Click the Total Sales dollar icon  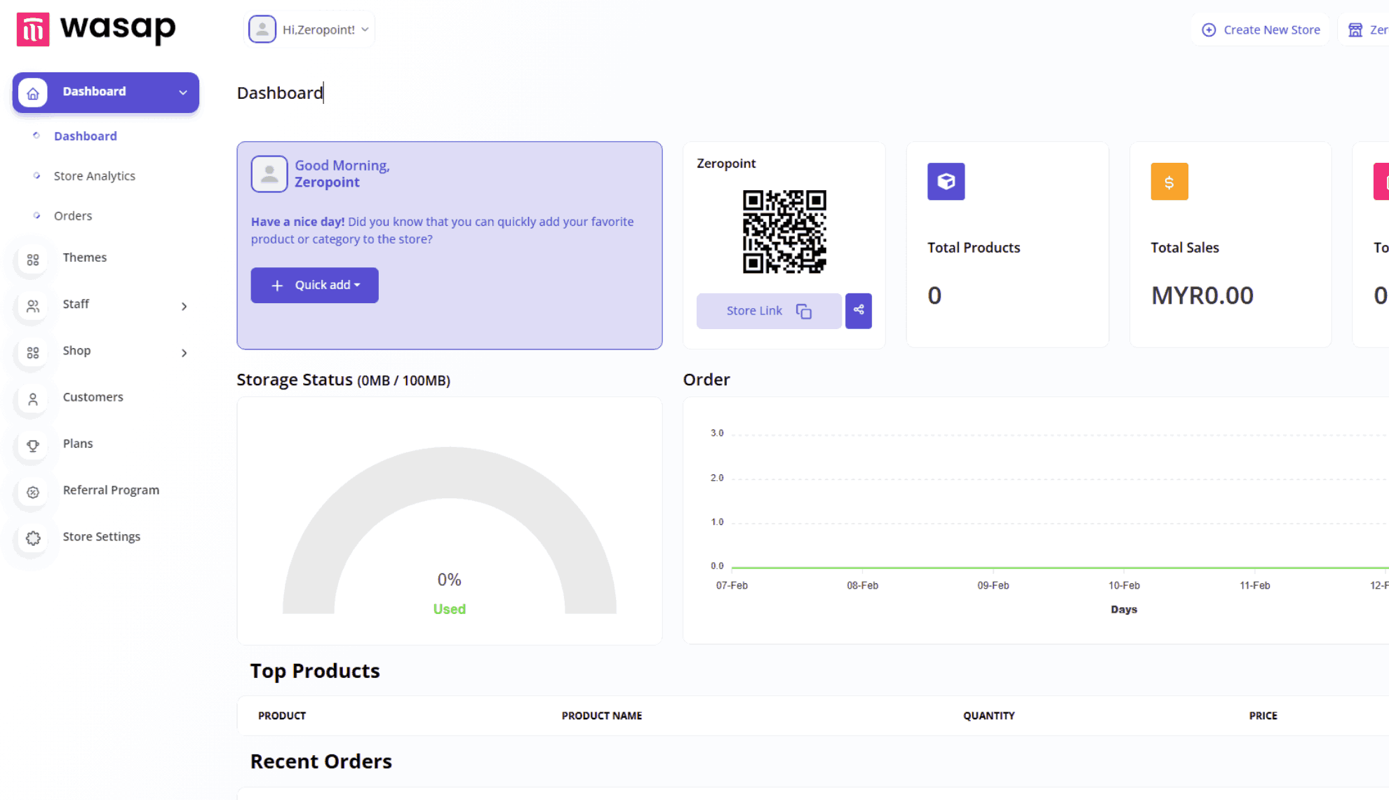1169,182
